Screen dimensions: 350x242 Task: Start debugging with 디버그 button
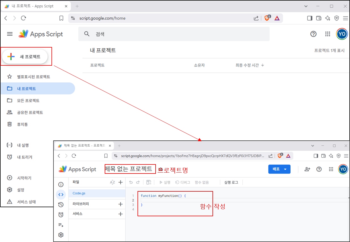click(x=183, y=183)
